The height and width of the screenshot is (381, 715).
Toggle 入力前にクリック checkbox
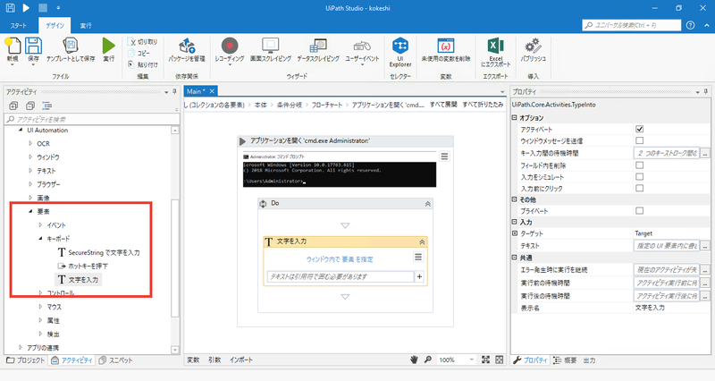639,188
